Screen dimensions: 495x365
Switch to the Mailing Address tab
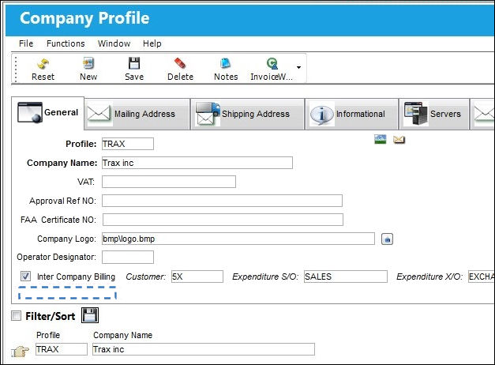click(137, 114)
